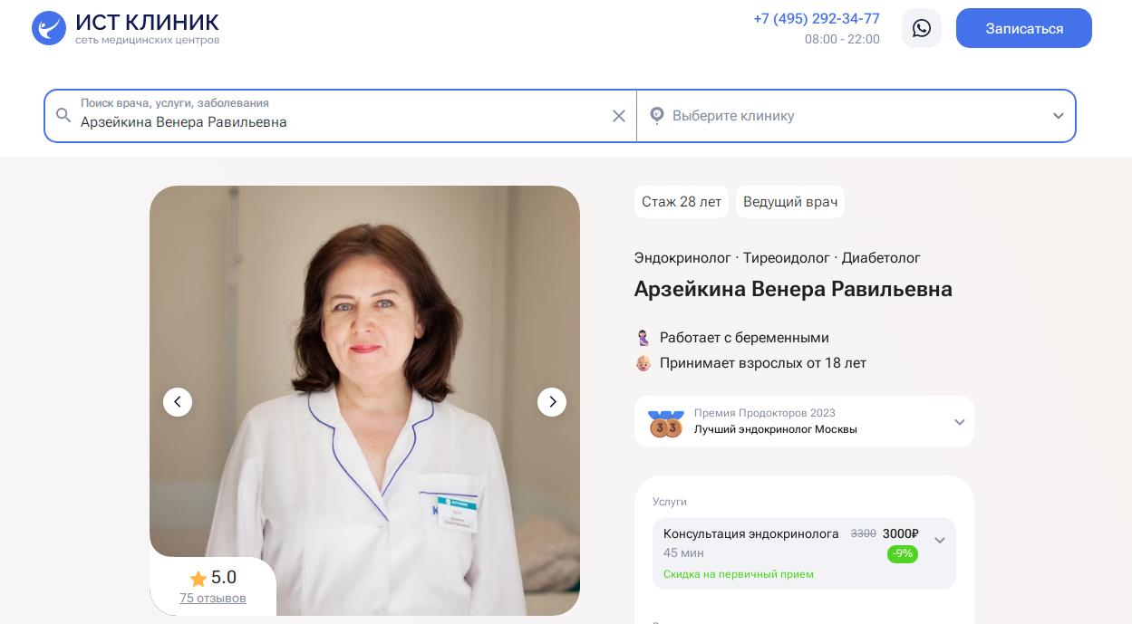Screen dimensions: 1132x624
Task: Focus the doctor search input field
Action: (x=340, y=116)
